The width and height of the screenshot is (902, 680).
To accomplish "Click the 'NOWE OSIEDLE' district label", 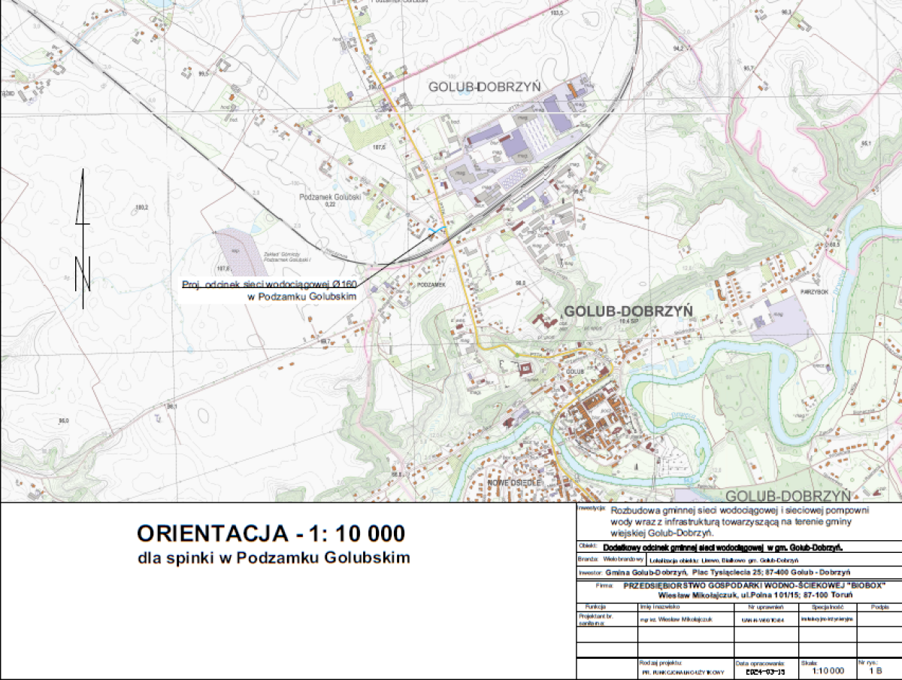I will click(514, 481).
